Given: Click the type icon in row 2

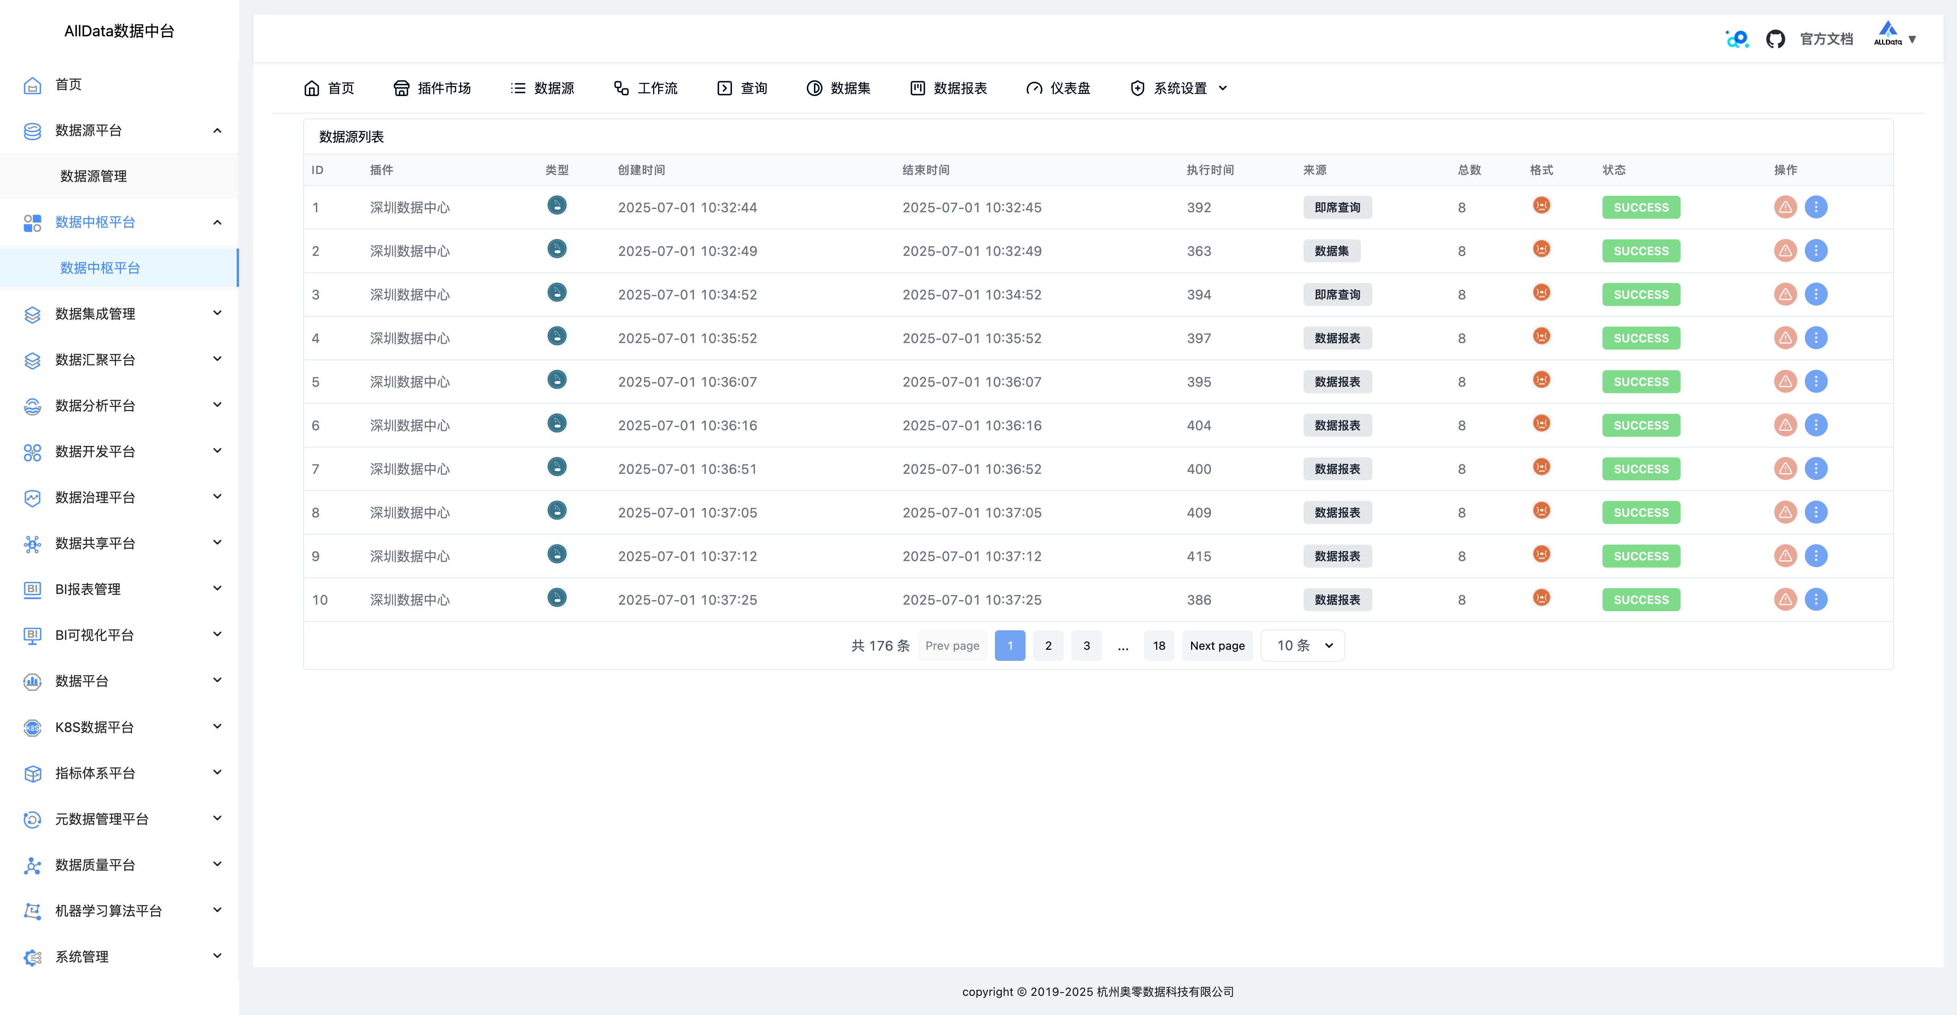Looking at the screenshot, I should 557,249.
